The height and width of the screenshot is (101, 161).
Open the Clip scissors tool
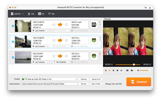tap(31, 14)
